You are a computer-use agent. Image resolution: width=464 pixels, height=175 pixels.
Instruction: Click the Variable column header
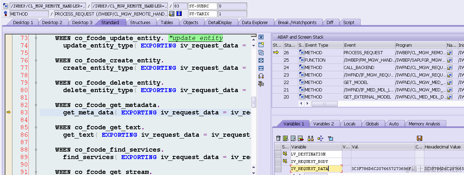point(316,147)
